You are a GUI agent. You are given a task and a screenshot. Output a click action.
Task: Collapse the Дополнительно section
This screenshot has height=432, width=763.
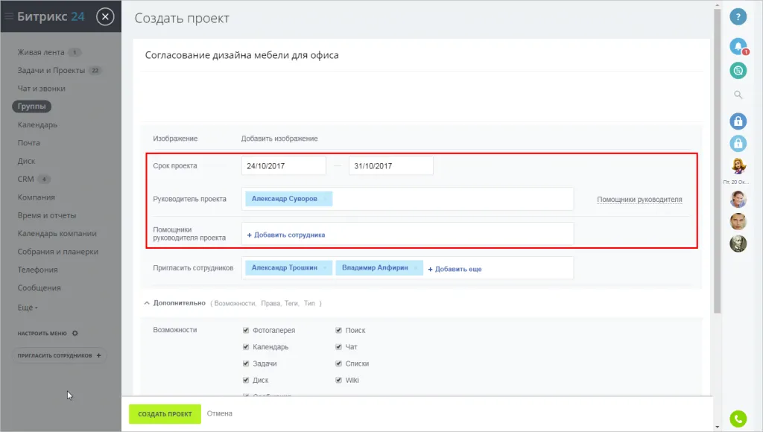pyautogui.click(x=146, y=303)
